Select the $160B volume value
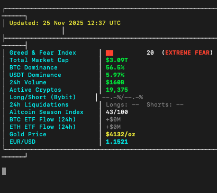 [x=115, y=82]
